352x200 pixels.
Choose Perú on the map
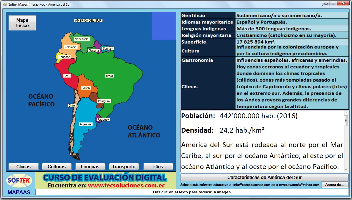point(67,76)
